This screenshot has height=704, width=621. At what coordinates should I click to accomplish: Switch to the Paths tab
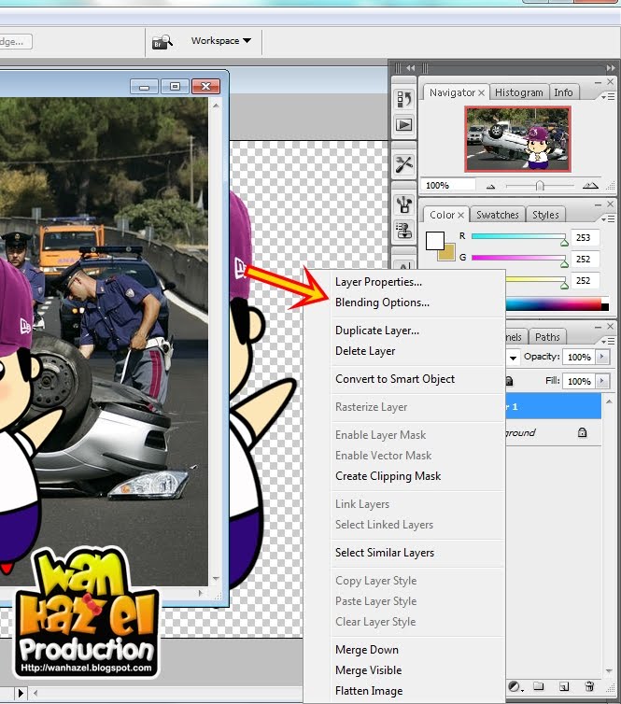click(547, 337)
